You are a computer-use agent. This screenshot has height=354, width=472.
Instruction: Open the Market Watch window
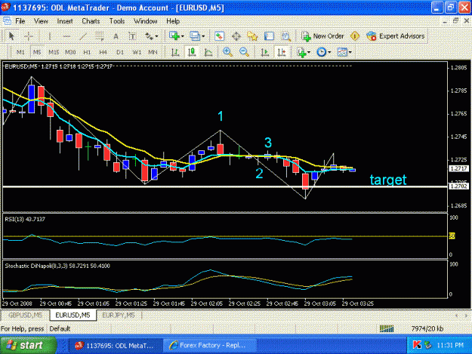point(219,36)
